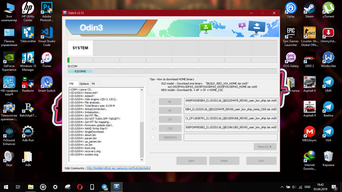Click the Start button in Odin
This screenshot has width=342, height=192.
point(191,161)
